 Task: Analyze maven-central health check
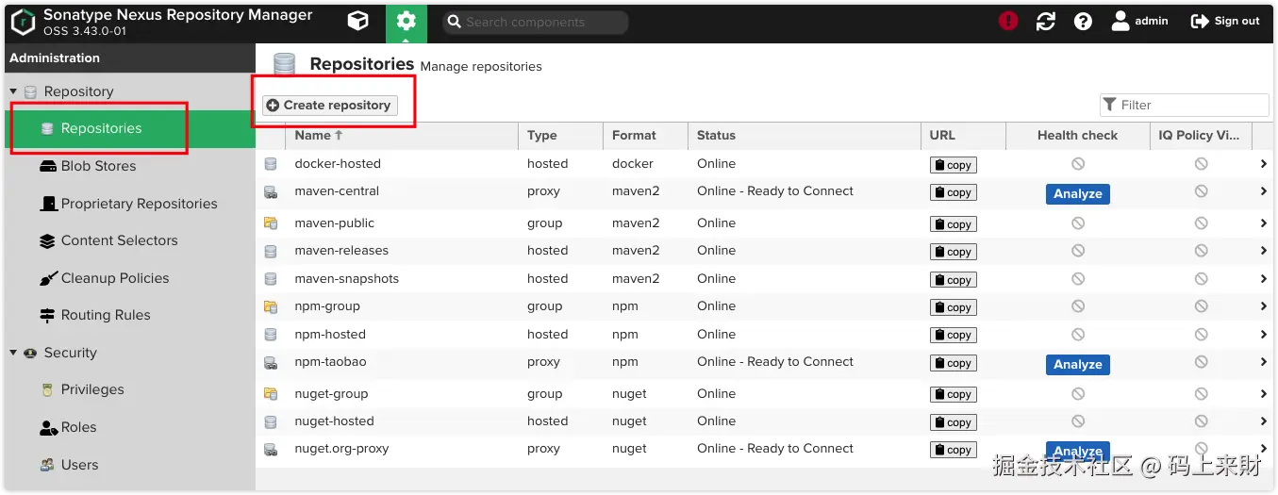point(1077,193)
